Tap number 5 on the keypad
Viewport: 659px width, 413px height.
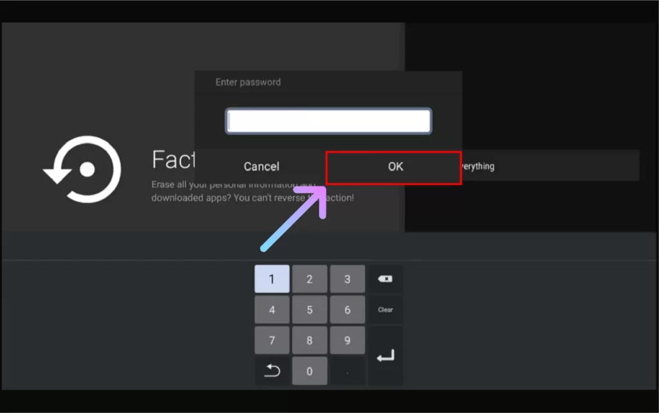(310, 310)
